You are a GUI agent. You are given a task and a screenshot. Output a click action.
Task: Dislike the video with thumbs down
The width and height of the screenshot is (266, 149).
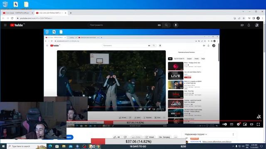[125, 137]
